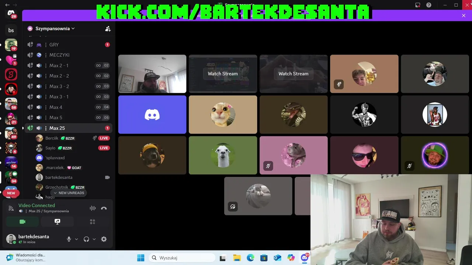Watch Stream on second stream tile
472x265 pixels.
coord(294,74)
